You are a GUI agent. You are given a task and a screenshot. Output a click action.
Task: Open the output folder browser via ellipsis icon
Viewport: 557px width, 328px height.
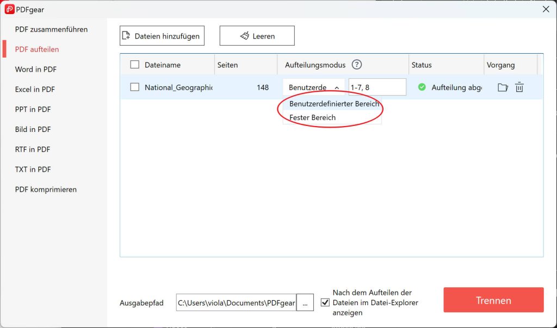coord(305,302)
